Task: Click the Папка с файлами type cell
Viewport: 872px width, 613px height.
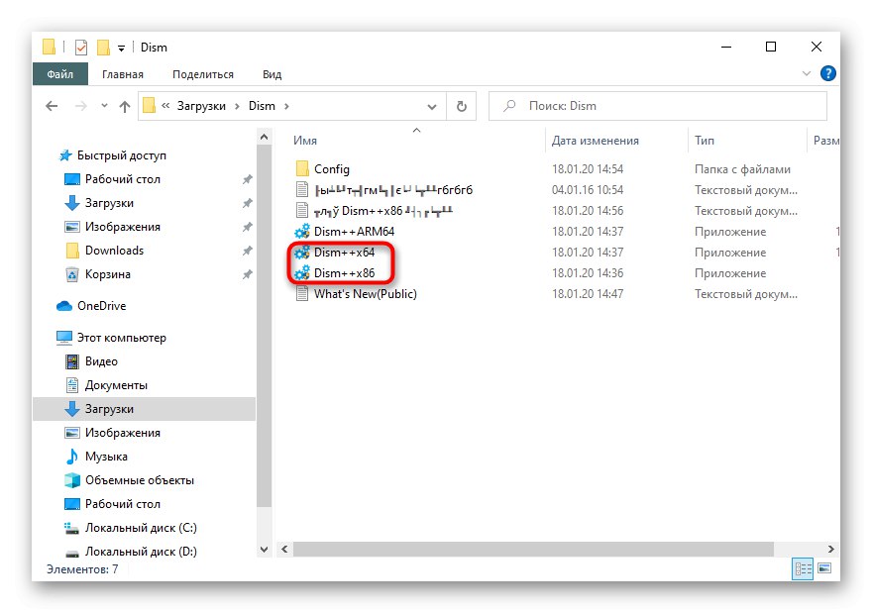Action: [742, 169]
